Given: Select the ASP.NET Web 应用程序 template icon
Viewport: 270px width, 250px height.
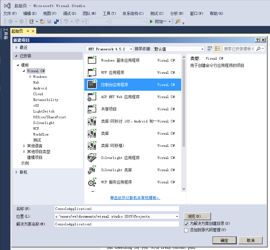Looking at the screenshot, I should [92, 97].
